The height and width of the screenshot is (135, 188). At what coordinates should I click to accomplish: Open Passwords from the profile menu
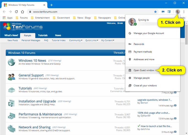coord(153,44)
